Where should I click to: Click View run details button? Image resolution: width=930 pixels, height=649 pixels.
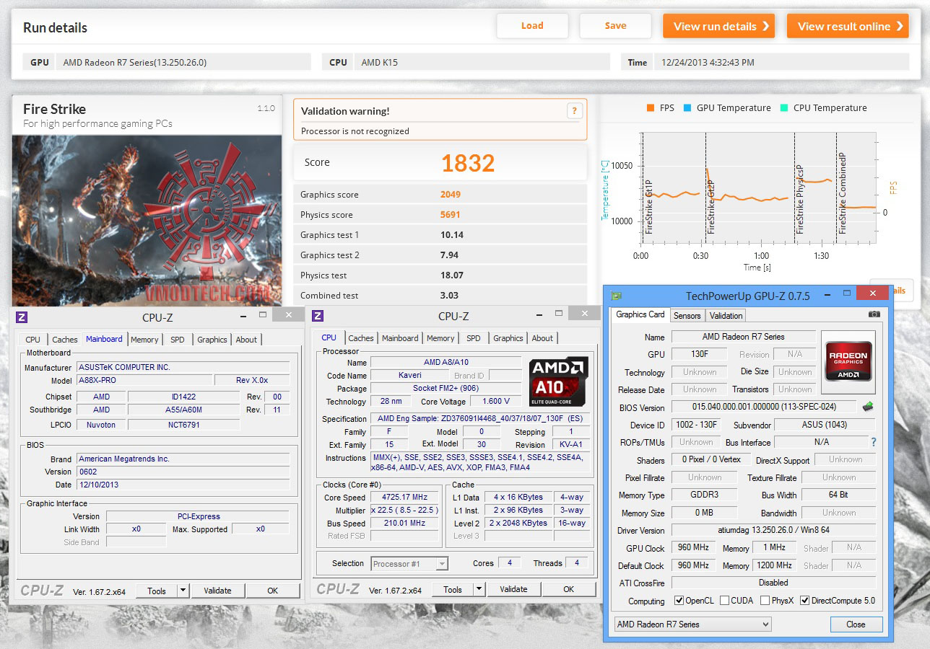pyautogui.click(x=718, y=26)
